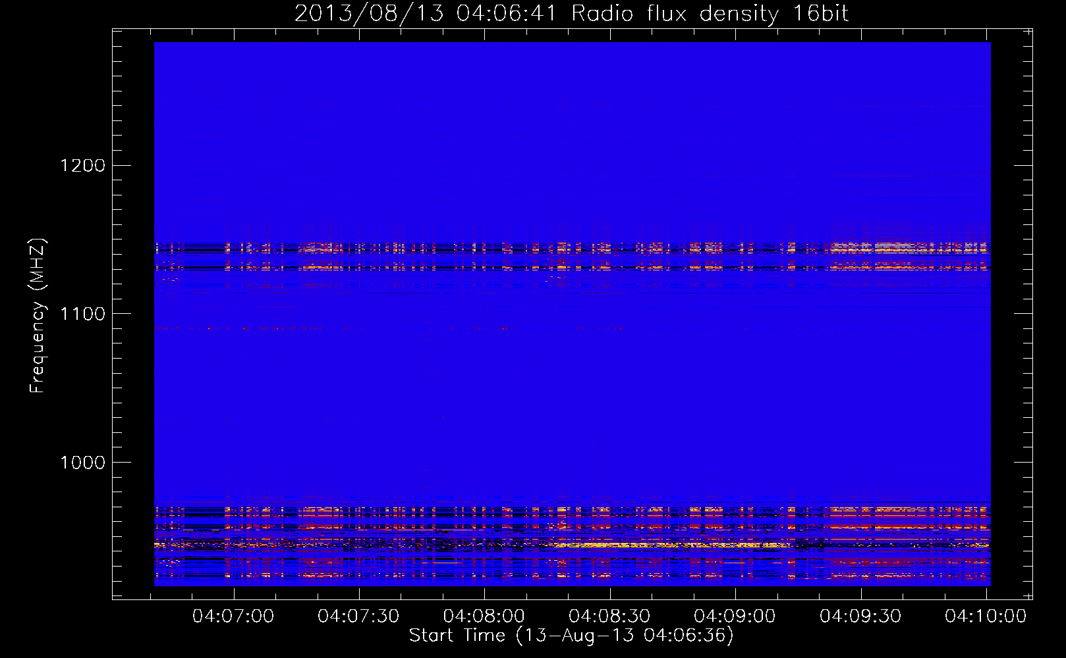Click the 1000 frequency tick label
This screenshot has width=1066, height=658.
coord(82,463)
